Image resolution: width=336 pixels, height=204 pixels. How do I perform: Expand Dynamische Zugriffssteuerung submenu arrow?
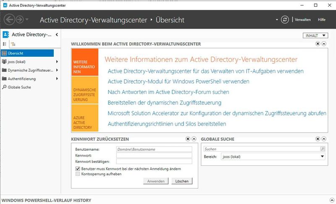tap(57, 70)
